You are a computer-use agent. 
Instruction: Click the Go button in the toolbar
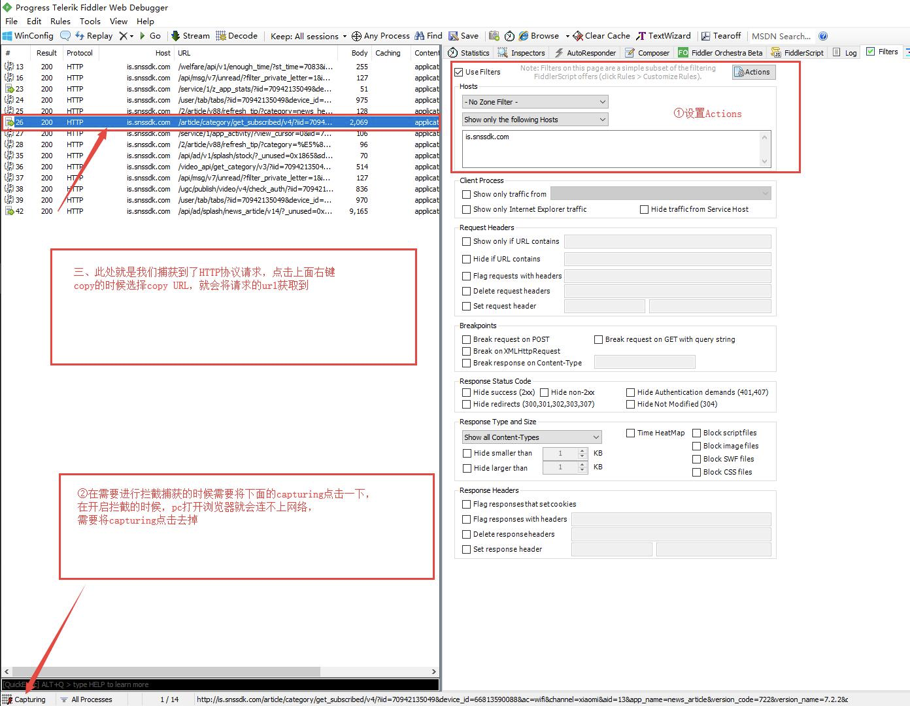pos(150,35)
